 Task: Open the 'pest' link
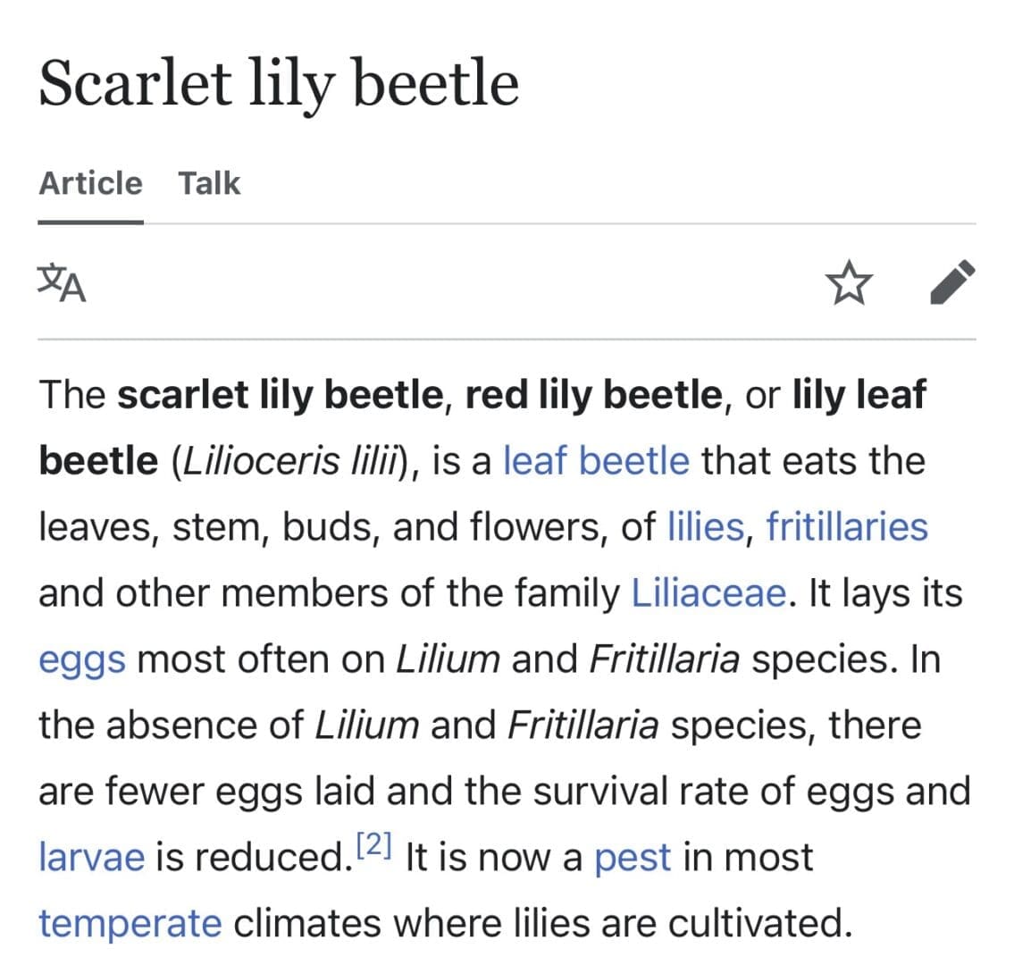(633, 856)
